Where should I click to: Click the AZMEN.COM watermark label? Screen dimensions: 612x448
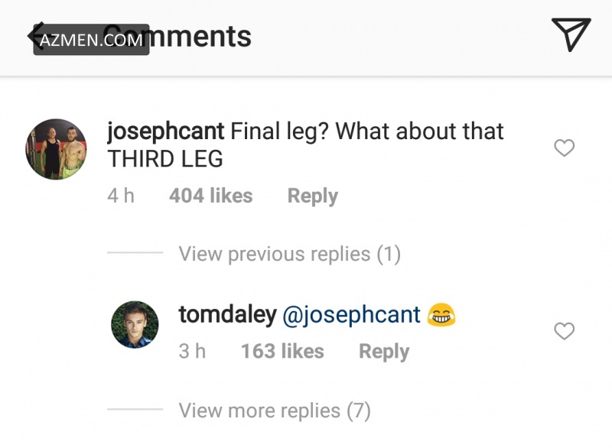point(91,41)
